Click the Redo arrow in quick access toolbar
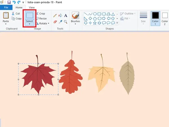Image resolution: width=169 pixels, height=127 pixels. pos(19,2)
